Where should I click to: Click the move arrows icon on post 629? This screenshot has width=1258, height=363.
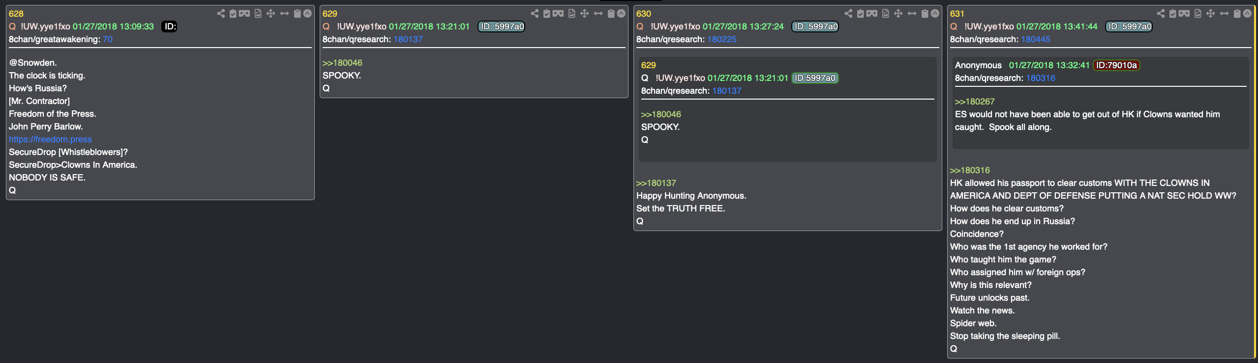[x=584, y=13]
